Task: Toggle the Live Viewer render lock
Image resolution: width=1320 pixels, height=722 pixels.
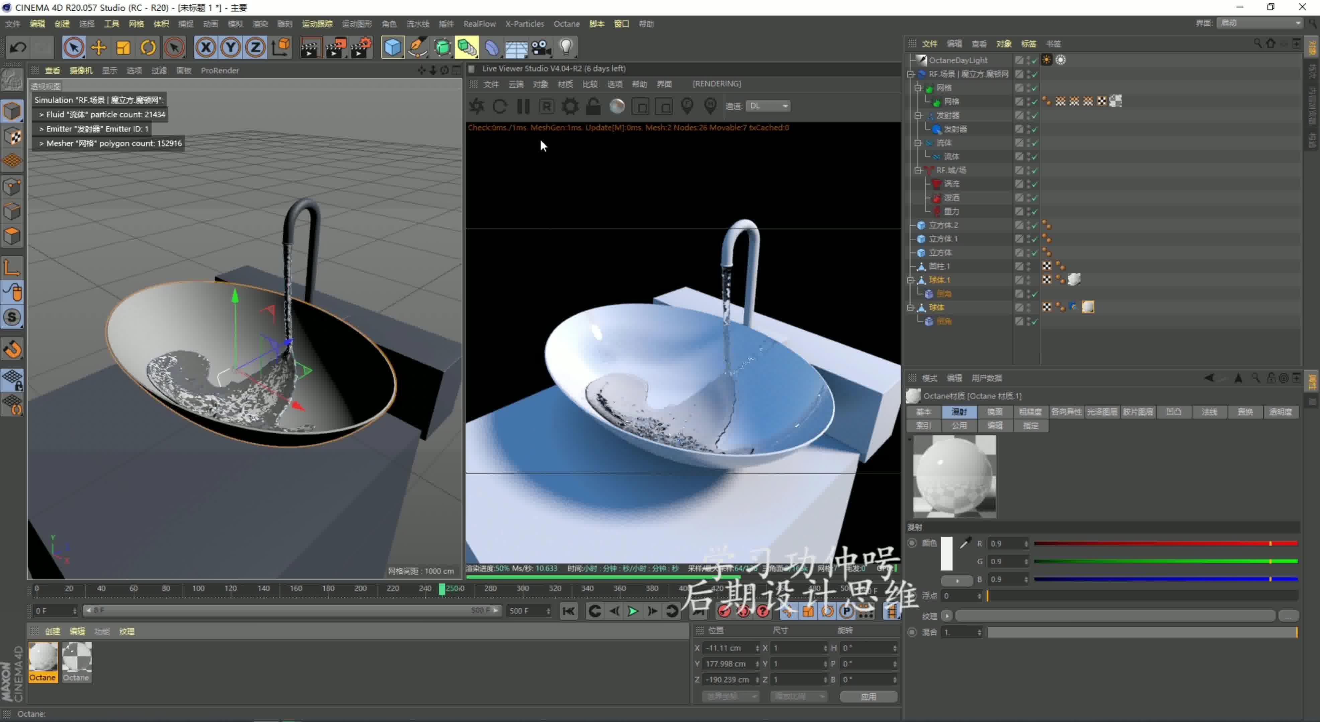Action: (x=593, y=106)
